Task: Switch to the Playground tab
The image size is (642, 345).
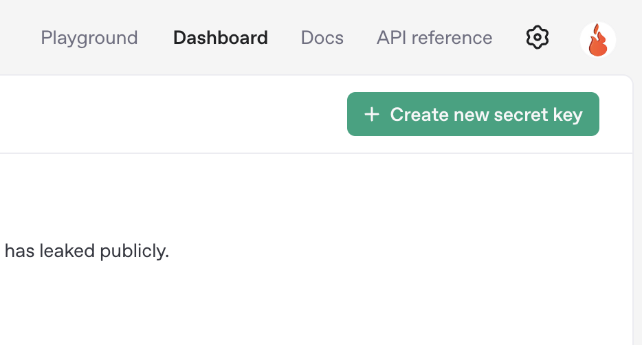Action: tap(89, 37)
